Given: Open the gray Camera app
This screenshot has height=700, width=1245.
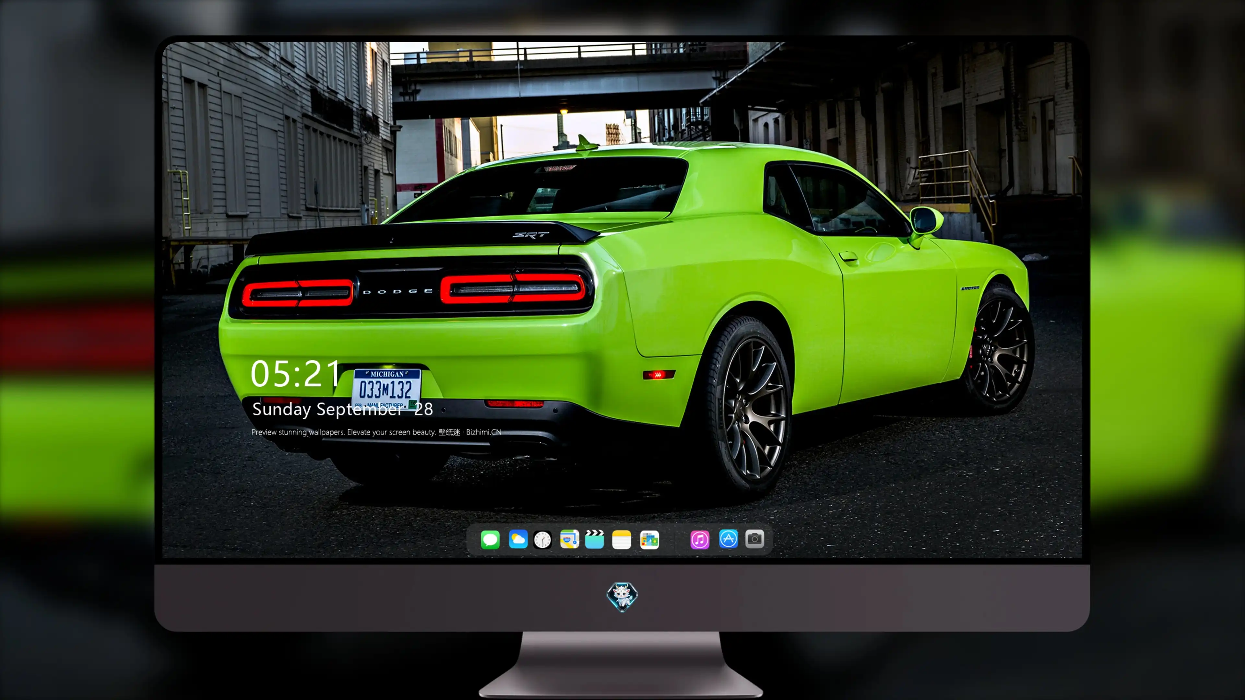Looking at the screenshot, I should [754, 539].
